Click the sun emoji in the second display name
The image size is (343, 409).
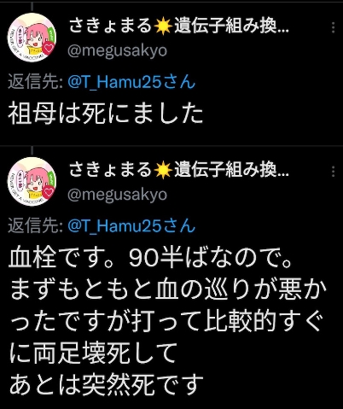pyautogui.click(x=163, y=172)
